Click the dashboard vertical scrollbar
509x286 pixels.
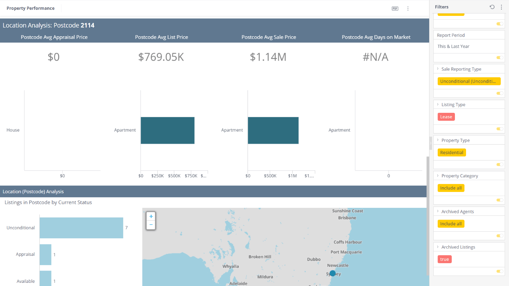click(x=428, y=216)
